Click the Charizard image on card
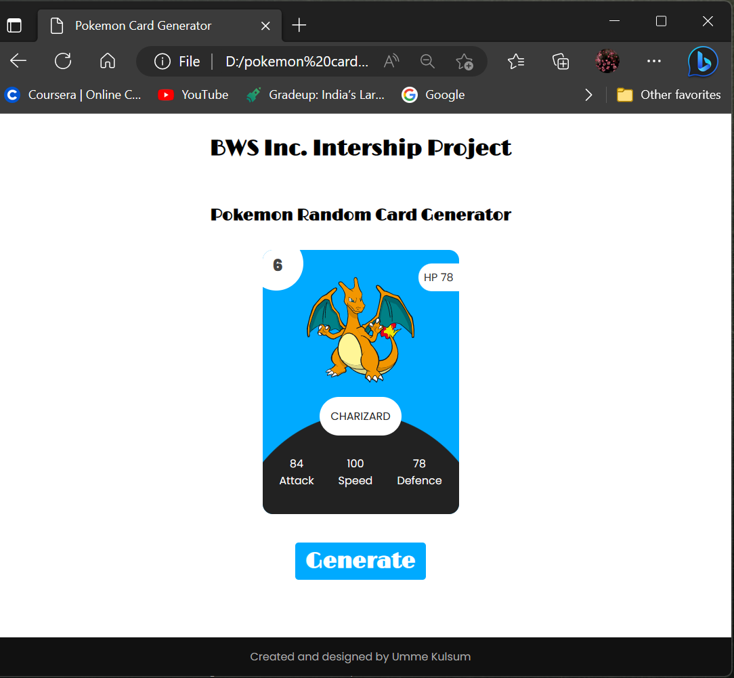 click(360, 330)
